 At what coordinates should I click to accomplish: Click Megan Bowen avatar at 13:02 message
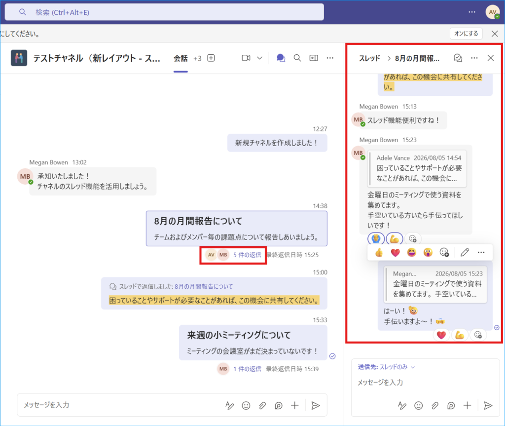click(x=25, y=176)
